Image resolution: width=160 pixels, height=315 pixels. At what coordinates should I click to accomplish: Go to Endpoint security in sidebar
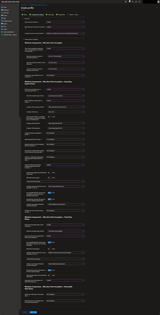coord(6,21)
